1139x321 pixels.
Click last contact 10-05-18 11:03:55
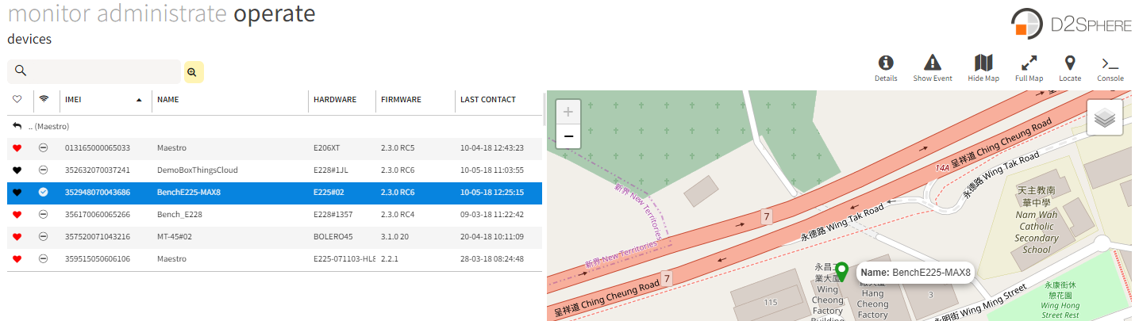[x=492, y=170]
